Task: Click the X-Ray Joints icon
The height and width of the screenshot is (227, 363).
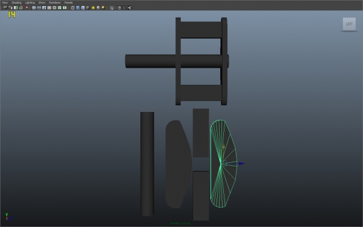Action: [129, 8]
